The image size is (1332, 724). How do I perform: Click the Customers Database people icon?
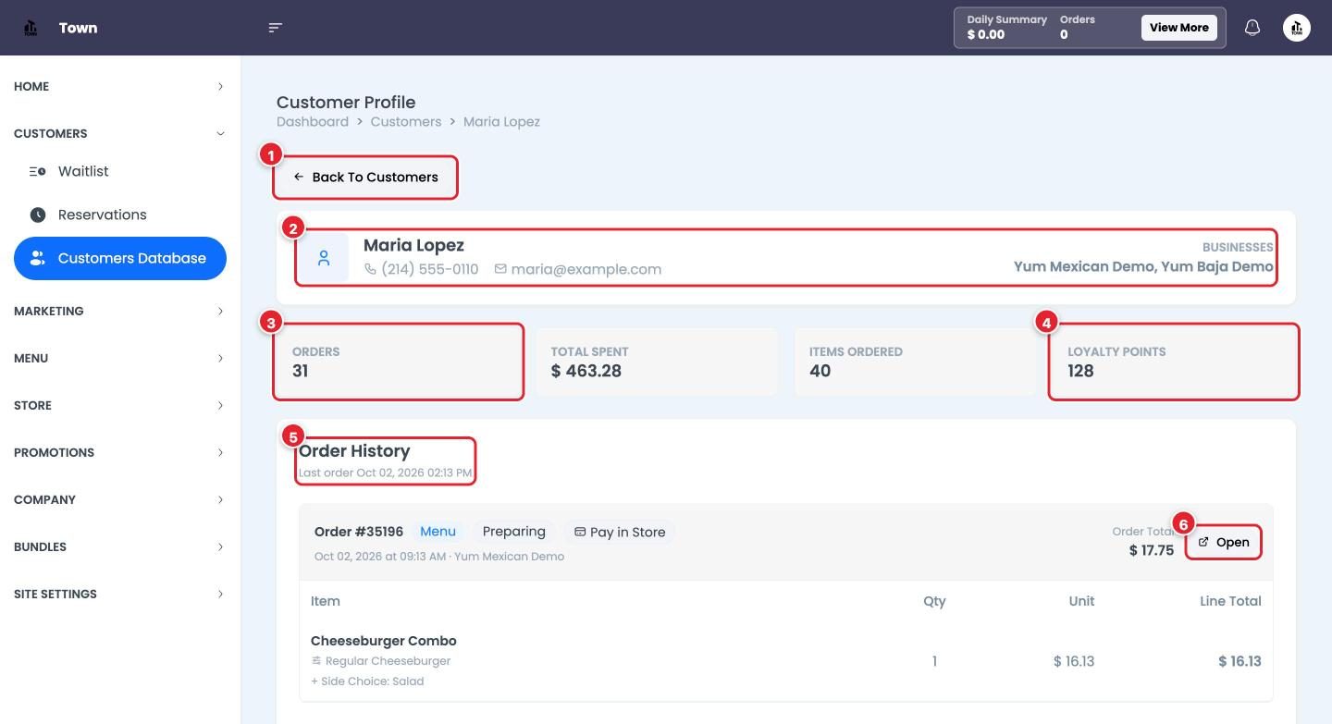(x=38, y=258)
